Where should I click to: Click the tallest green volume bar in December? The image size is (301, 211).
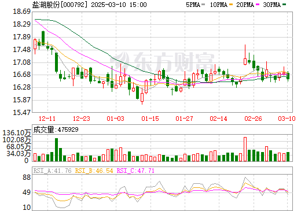[x=56, y=150]
